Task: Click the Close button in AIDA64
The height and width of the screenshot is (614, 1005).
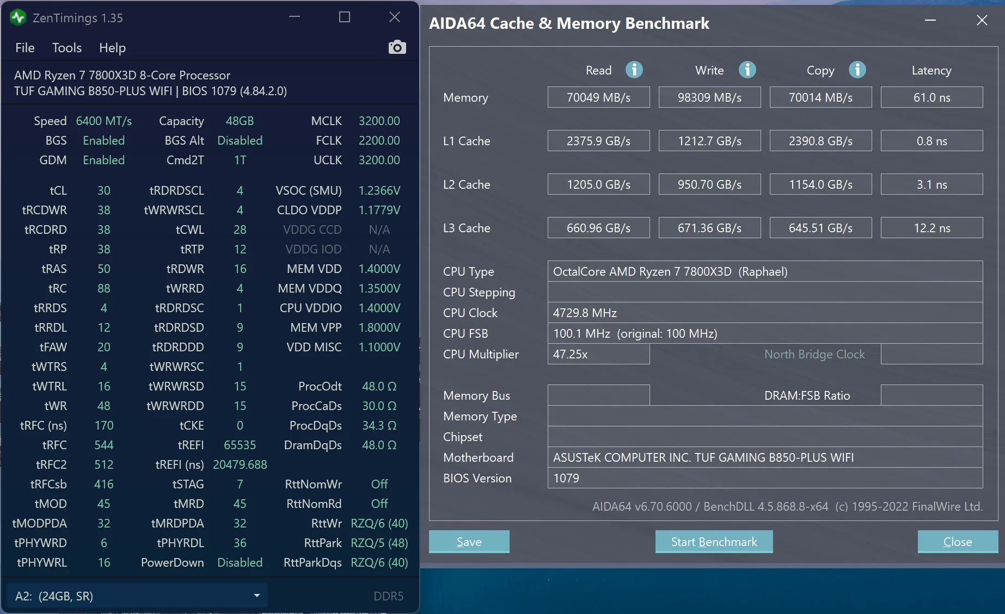Action: pyautogui.click(x=958, y=542)
